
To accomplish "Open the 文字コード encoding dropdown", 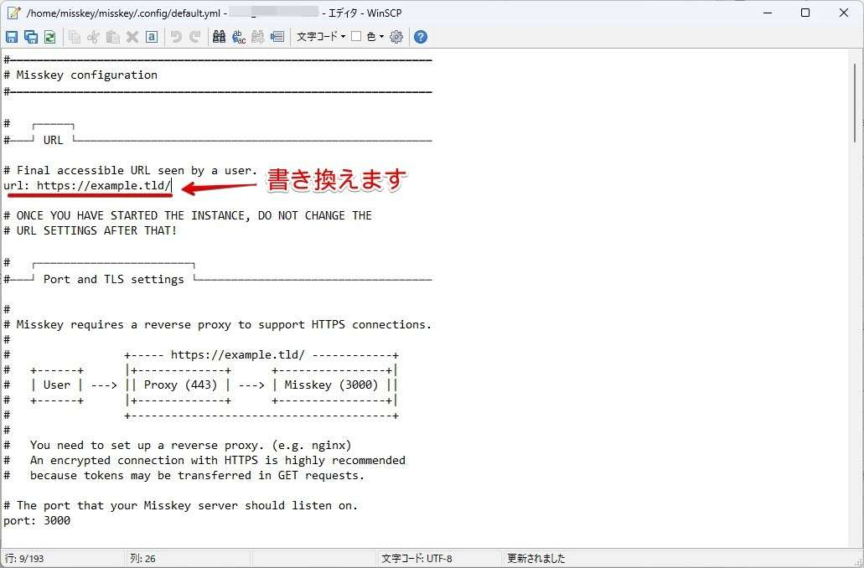I will tap(321, 37).
